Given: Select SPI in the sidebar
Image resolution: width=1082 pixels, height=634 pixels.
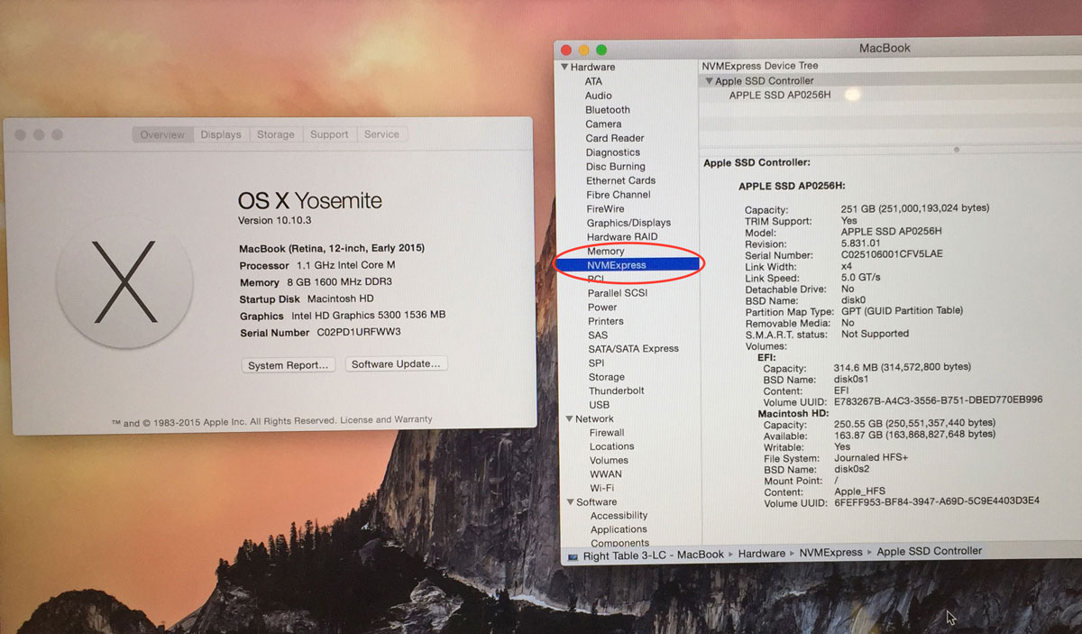Looking at the screenshot, I should click(x=596, y=363).
